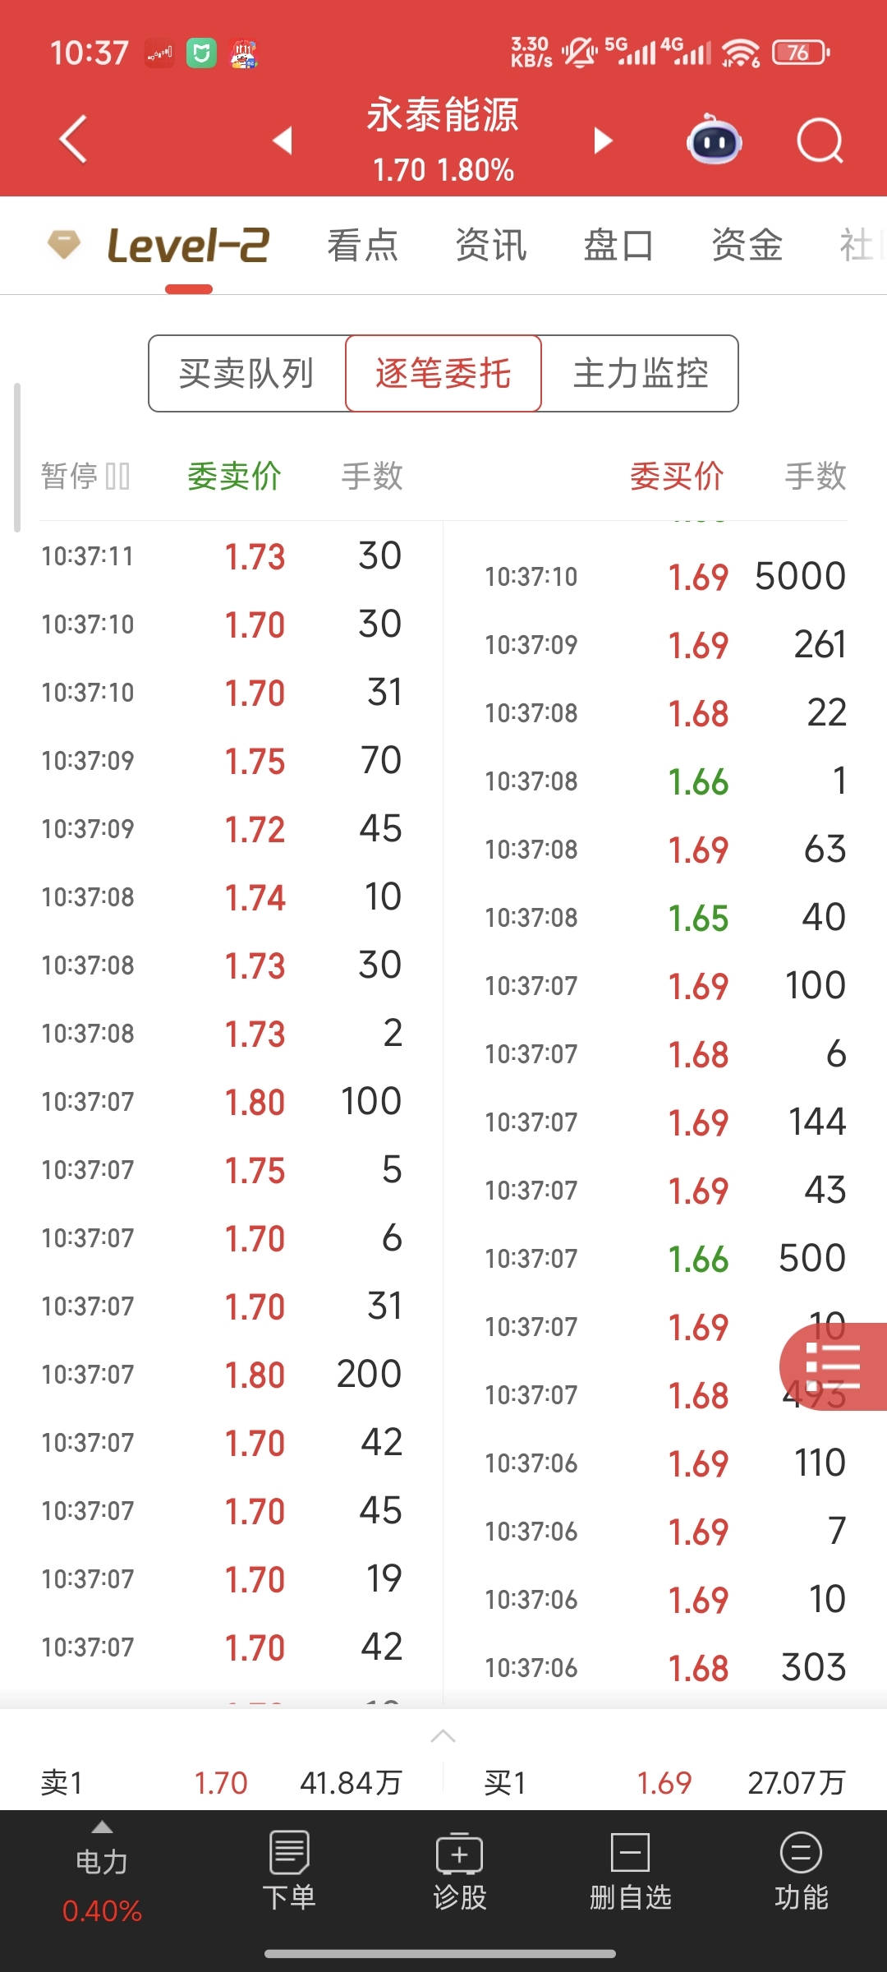Open search with magnifier icon
This screenshot has width=887, height=1972.
coord(820,141)
